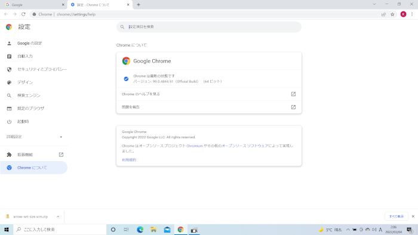418x235 pixels.
Task: Open Chrome のヘルプを見る row
Action: click(209, 94)
